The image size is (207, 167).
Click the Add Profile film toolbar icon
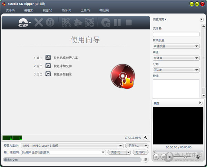(89, 22)
